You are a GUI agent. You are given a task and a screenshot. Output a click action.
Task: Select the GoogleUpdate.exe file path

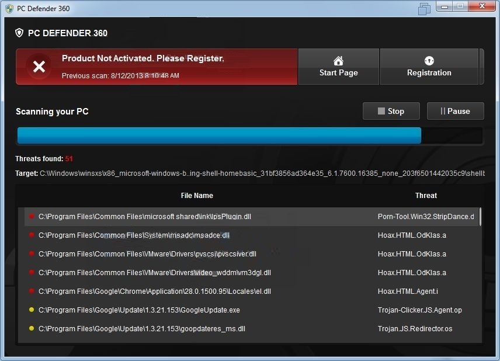point(139,310)
